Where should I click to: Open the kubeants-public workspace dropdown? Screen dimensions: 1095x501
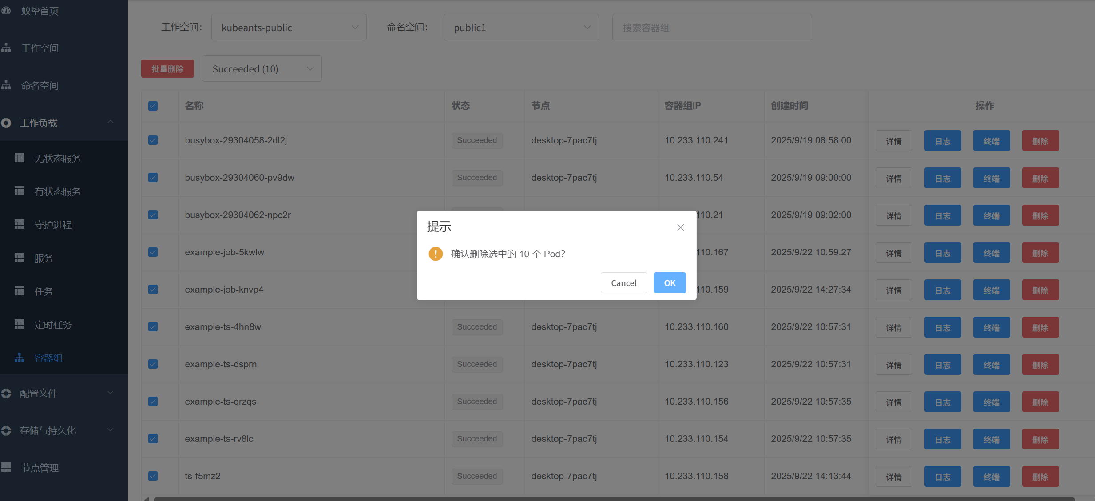click(x=289, y=27)
